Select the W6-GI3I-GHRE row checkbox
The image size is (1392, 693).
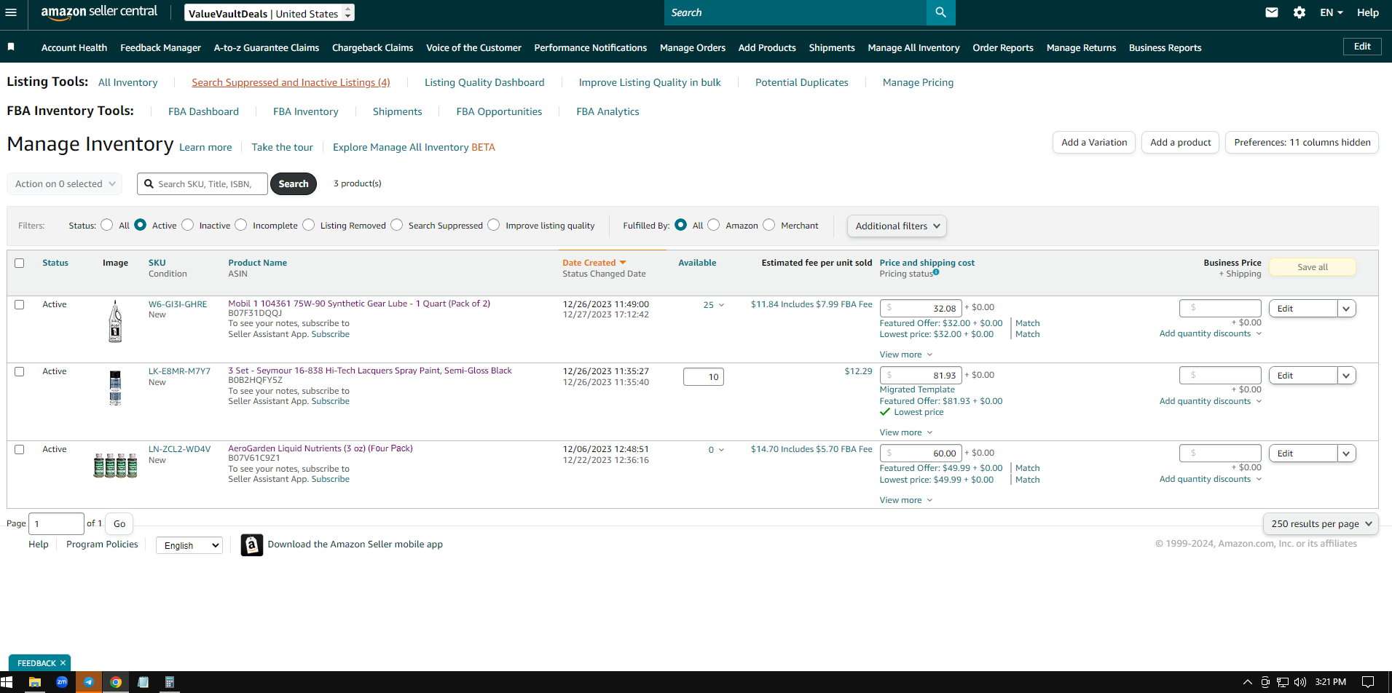click(x=20, y=304)
